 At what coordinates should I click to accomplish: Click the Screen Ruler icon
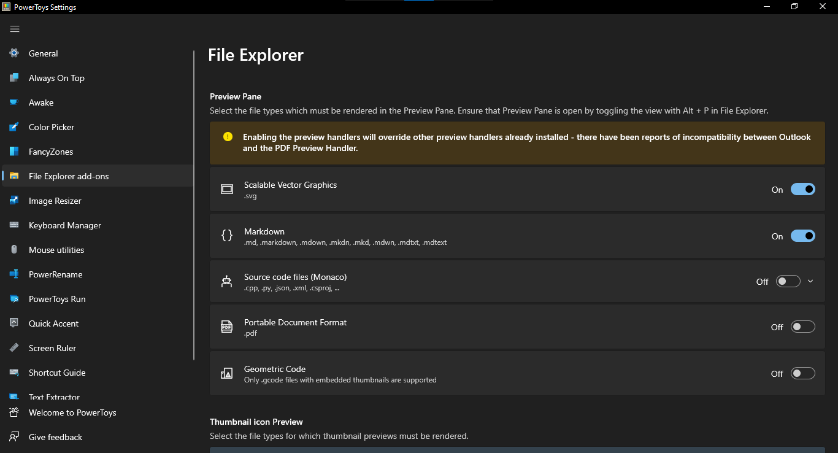pos(14,348)
